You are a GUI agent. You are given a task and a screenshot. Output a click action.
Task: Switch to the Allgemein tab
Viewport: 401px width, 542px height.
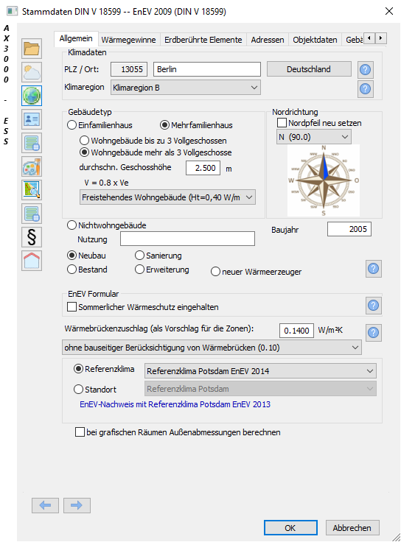(x=76, y=39)
